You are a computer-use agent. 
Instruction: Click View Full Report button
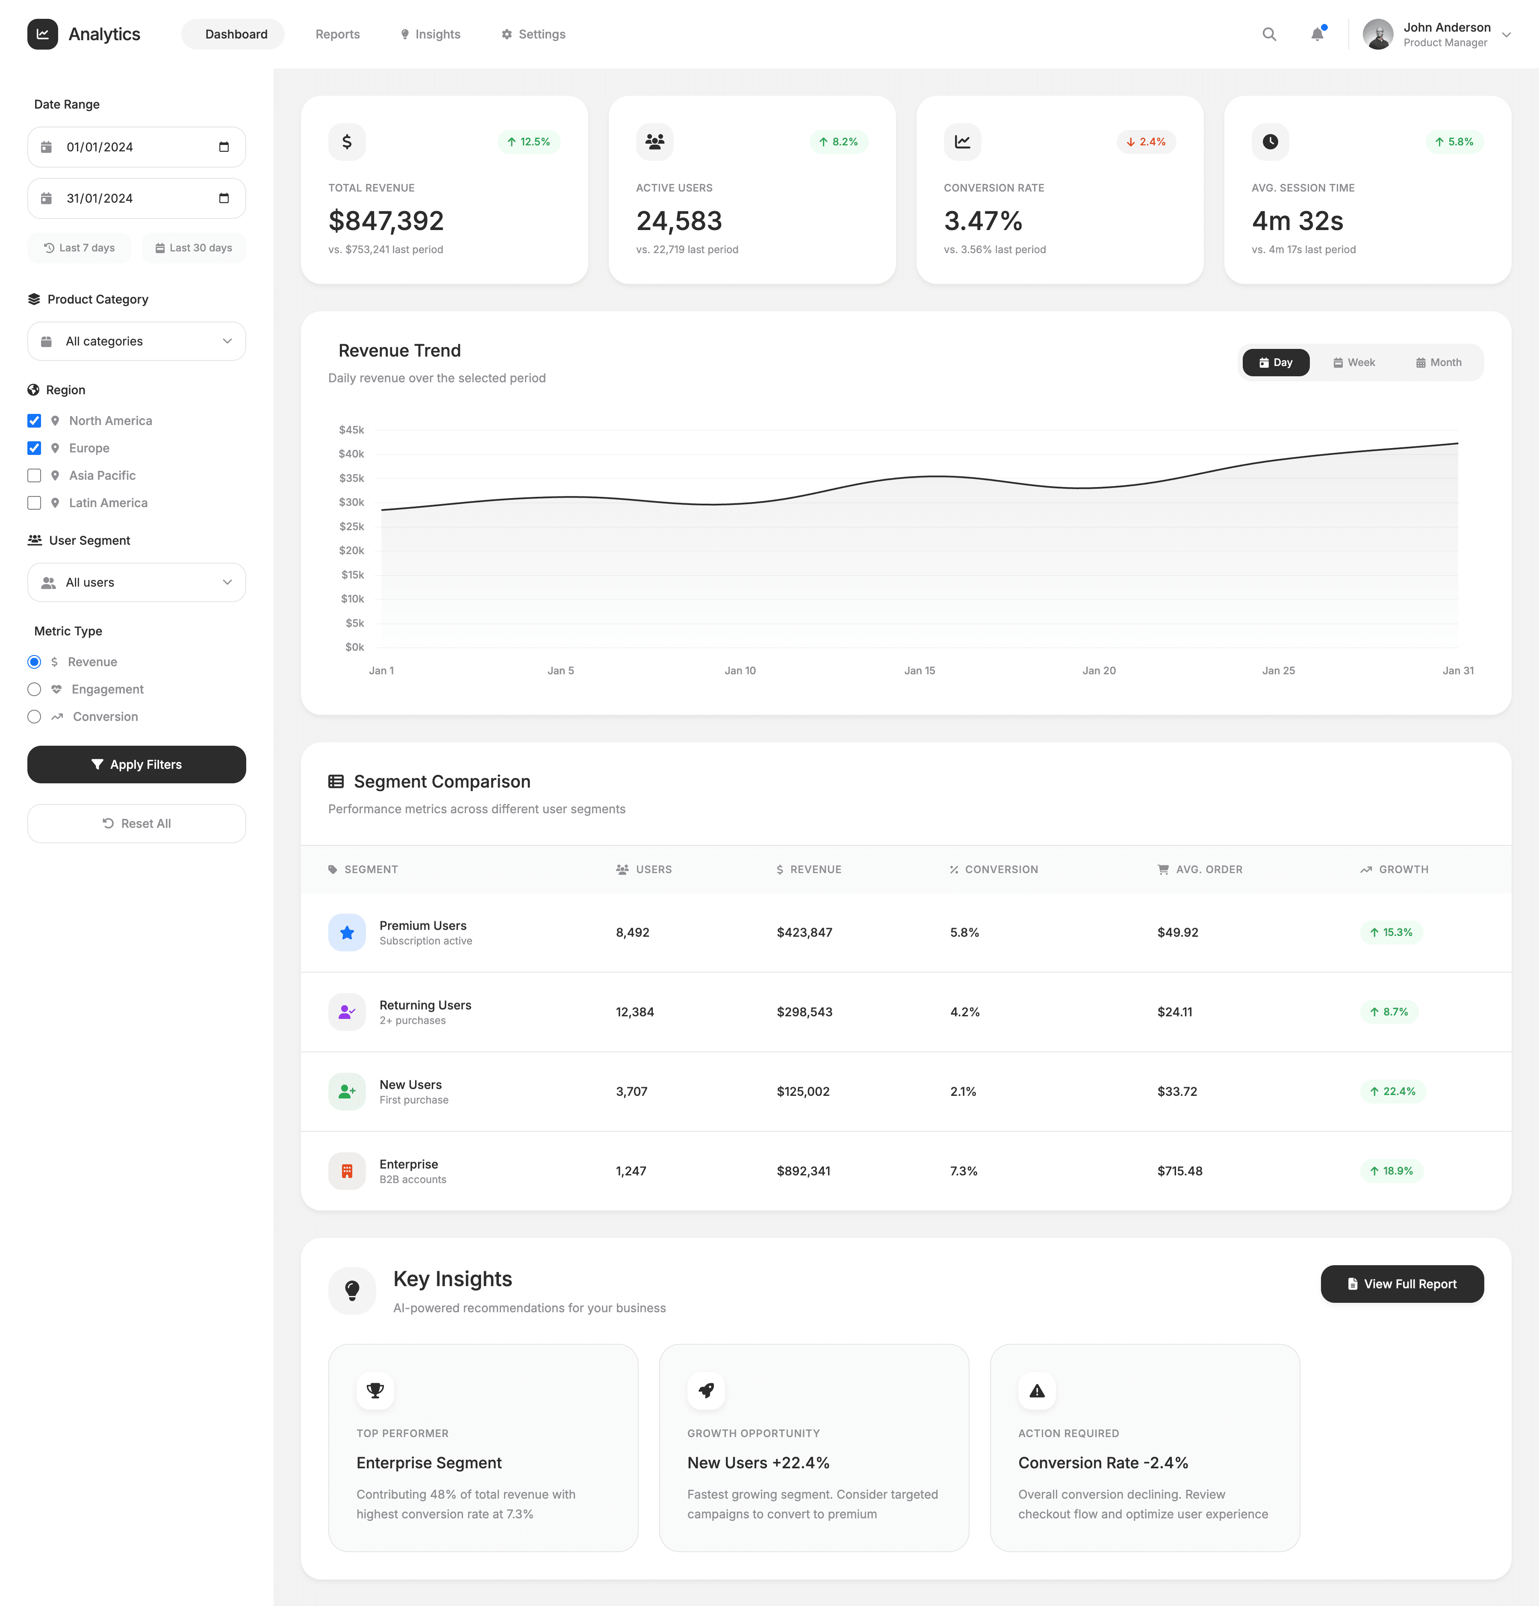click(1401, 1284)
